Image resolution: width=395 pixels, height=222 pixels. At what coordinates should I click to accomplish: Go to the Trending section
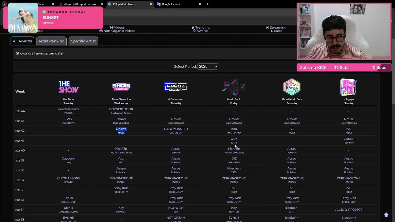201,27
